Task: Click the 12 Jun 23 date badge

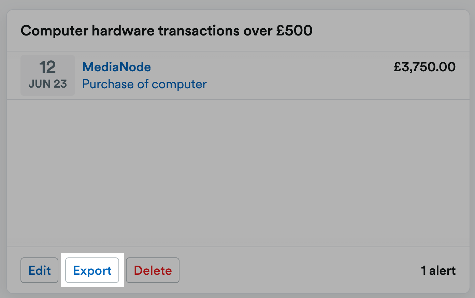Action: coord(48,75)
